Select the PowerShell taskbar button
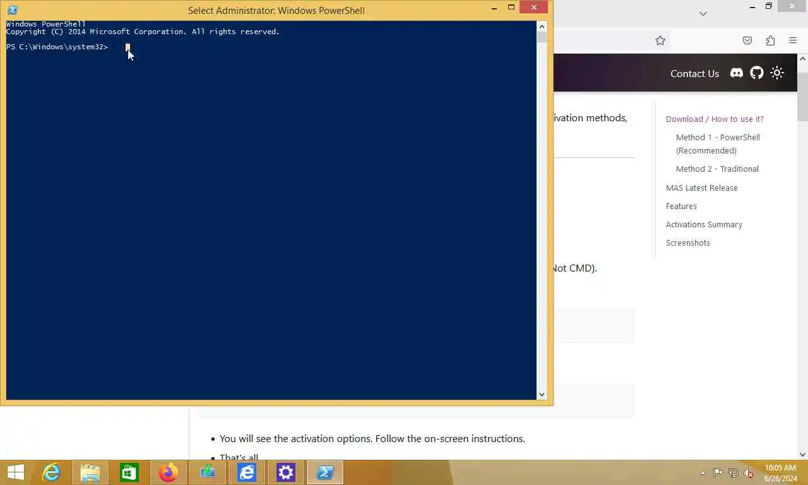Image resolution: width=808 pixels, height=485 pixels. click(x=325, y=472)
